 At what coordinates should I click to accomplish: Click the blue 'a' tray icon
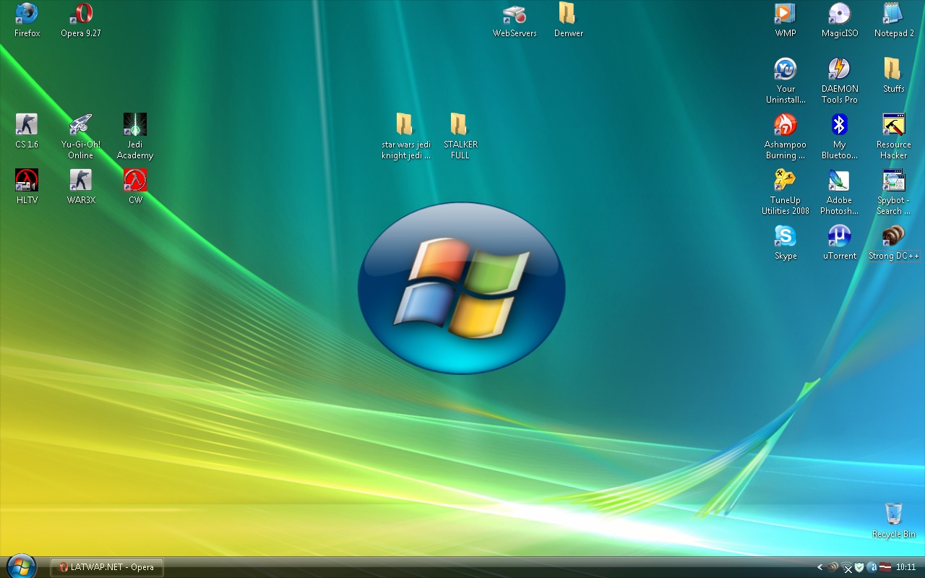pyautogui.click(x=872, y=567)
